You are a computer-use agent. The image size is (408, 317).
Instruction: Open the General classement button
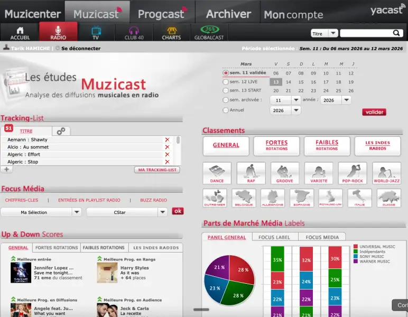point(226,145)
